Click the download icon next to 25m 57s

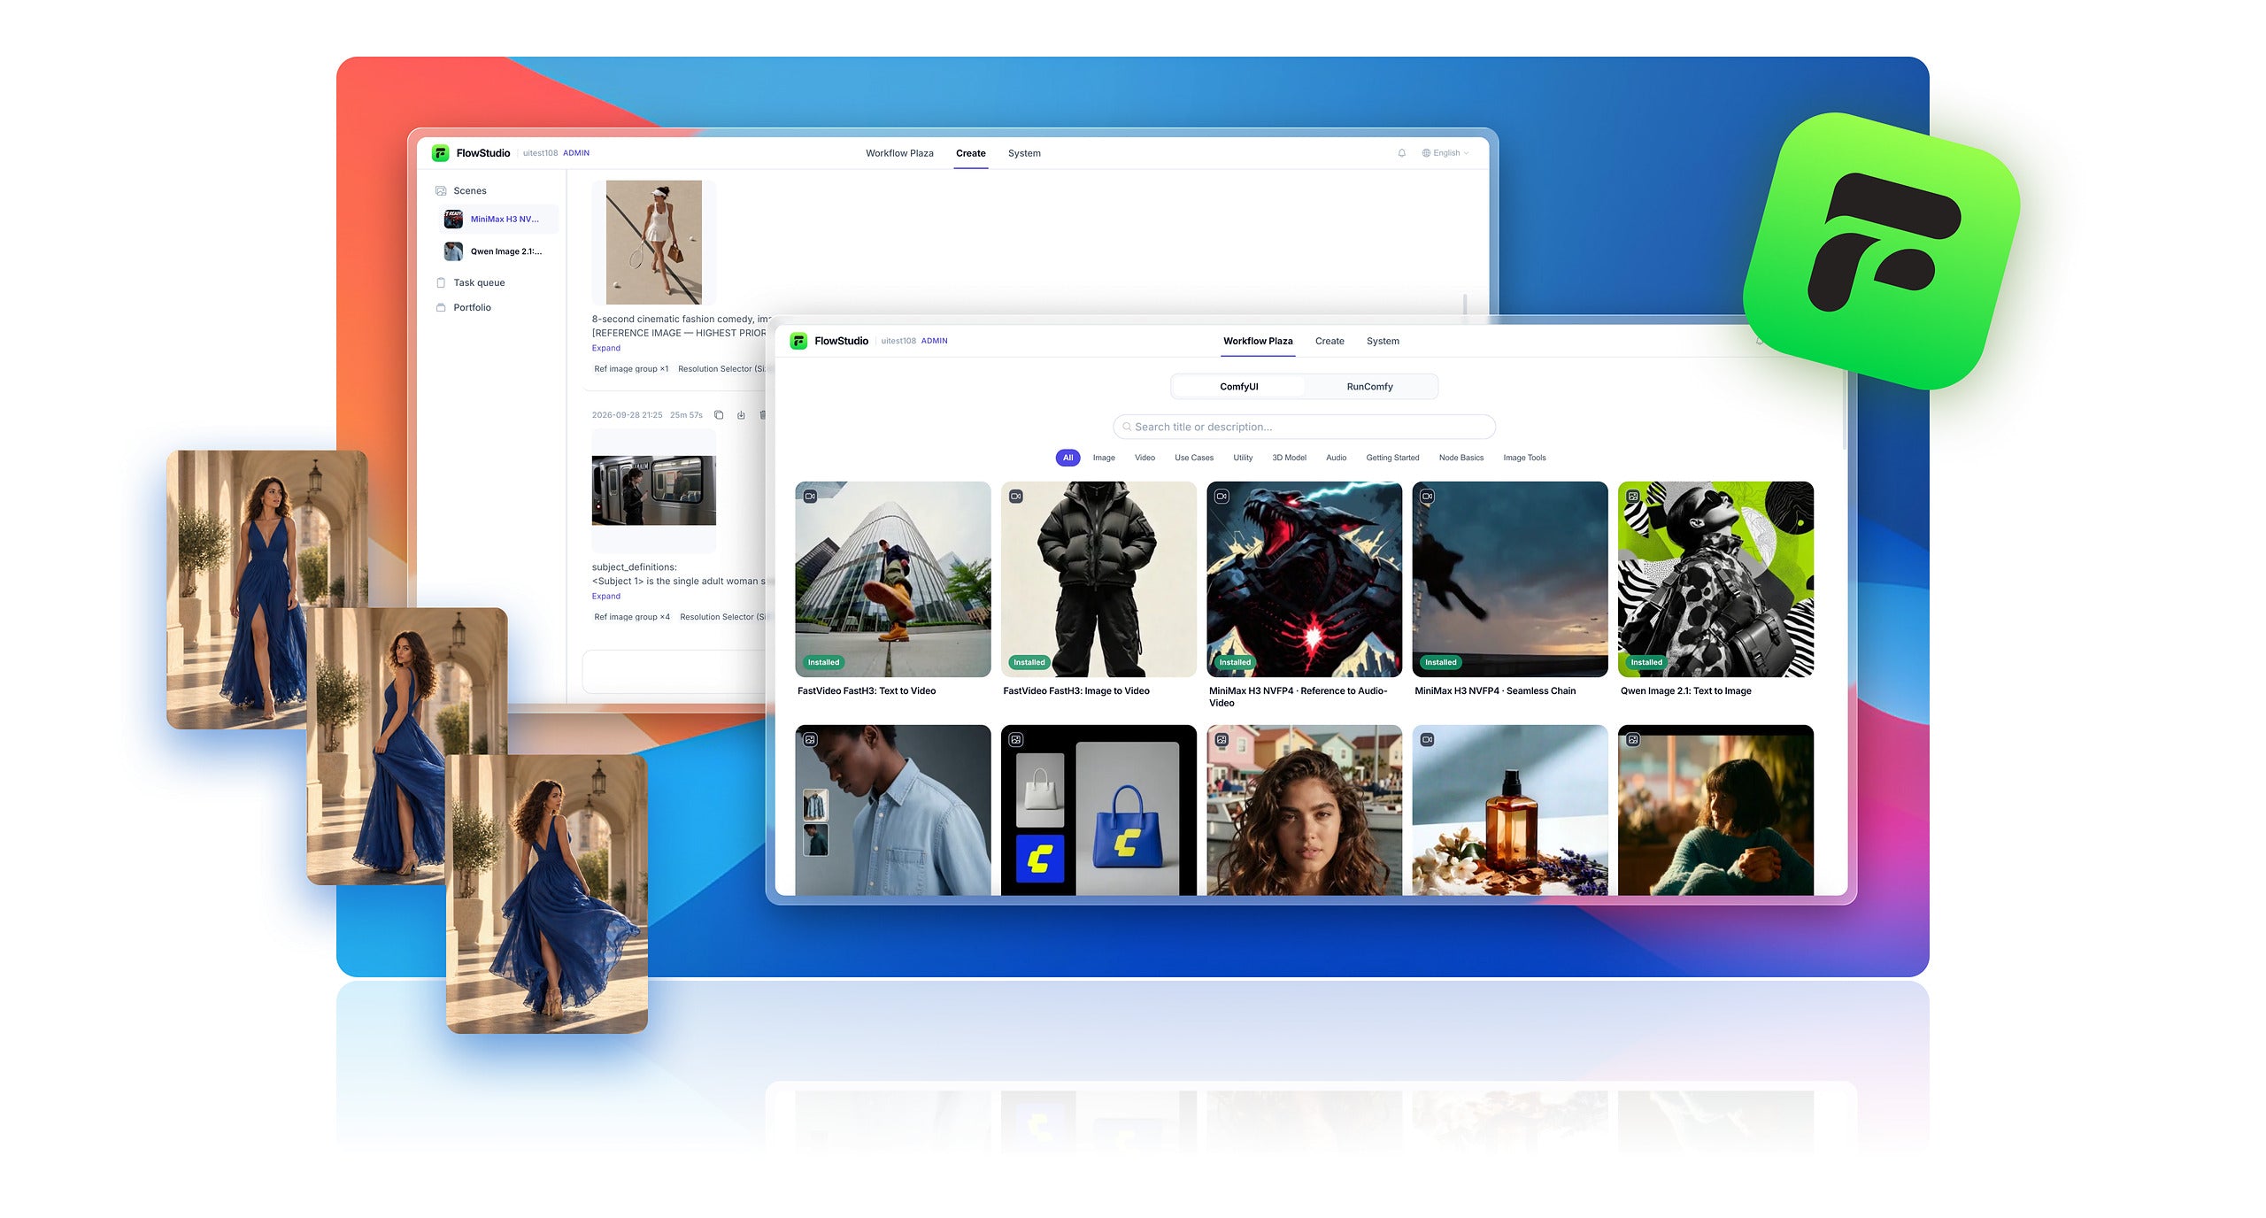[741, 414]
